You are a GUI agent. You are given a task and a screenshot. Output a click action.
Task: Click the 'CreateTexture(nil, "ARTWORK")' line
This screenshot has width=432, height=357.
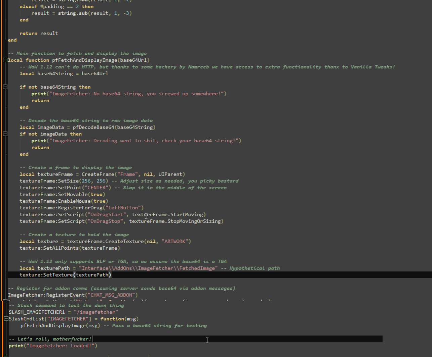[105, 241]
